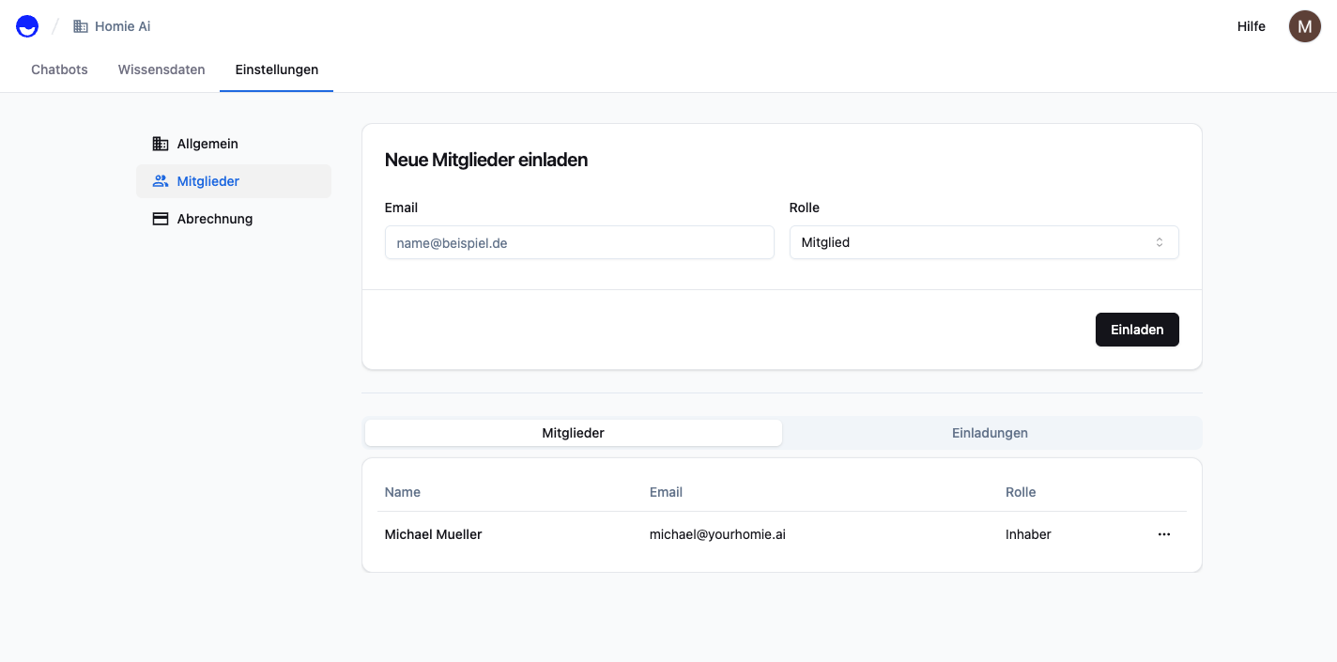The width and height of the screenshot is (1337, 662).
Task: Click the Email input field
Action: click(579, 242)
